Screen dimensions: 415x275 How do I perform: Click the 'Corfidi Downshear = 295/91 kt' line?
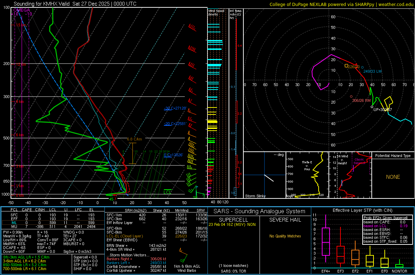136,267
